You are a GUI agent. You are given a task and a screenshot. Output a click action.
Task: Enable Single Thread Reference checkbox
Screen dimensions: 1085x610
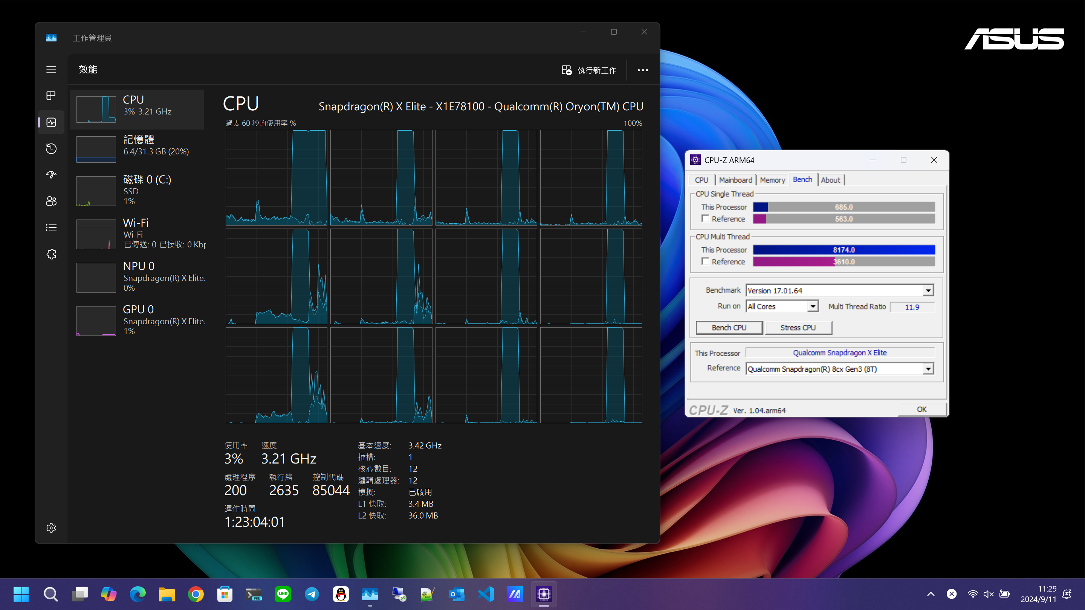click(x=705, y=218)
